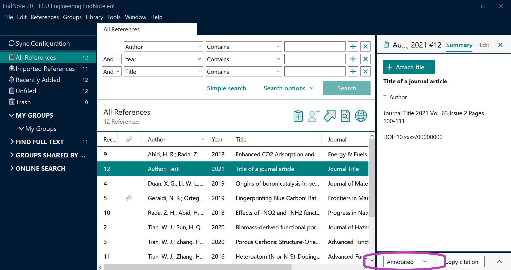
Task: Click the Recently Added bell icon
Action: [11, 80]
